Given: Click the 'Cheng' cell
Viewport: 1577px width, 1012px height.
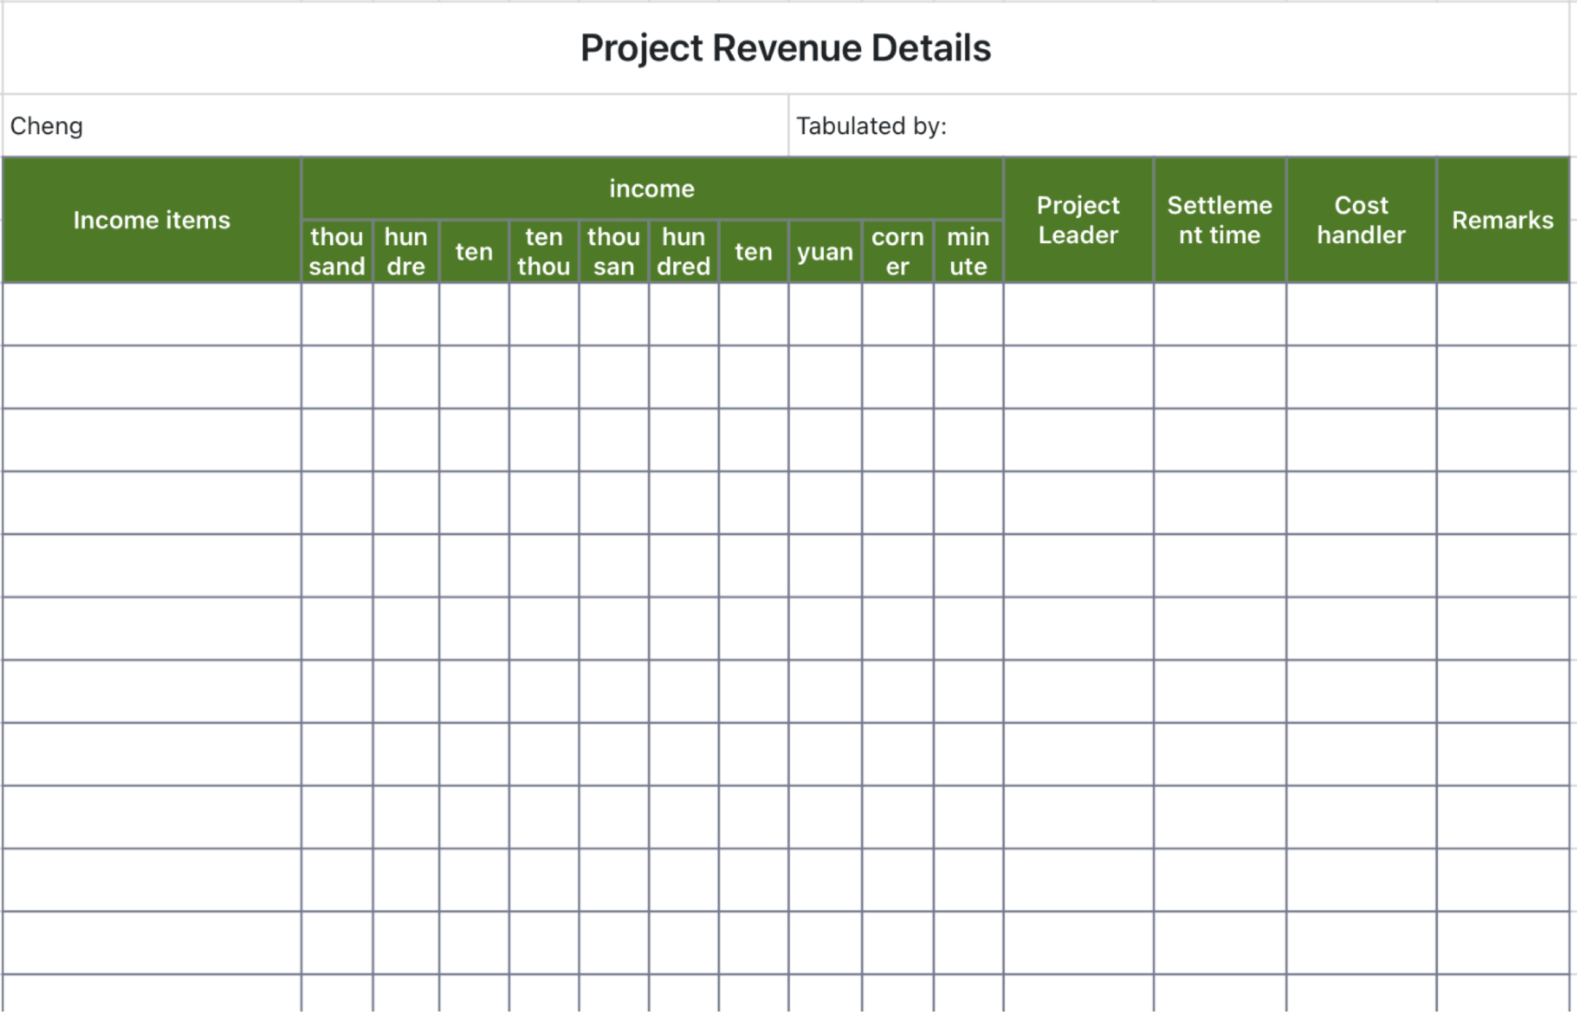Looking at the screenshot, I should 395,126.
